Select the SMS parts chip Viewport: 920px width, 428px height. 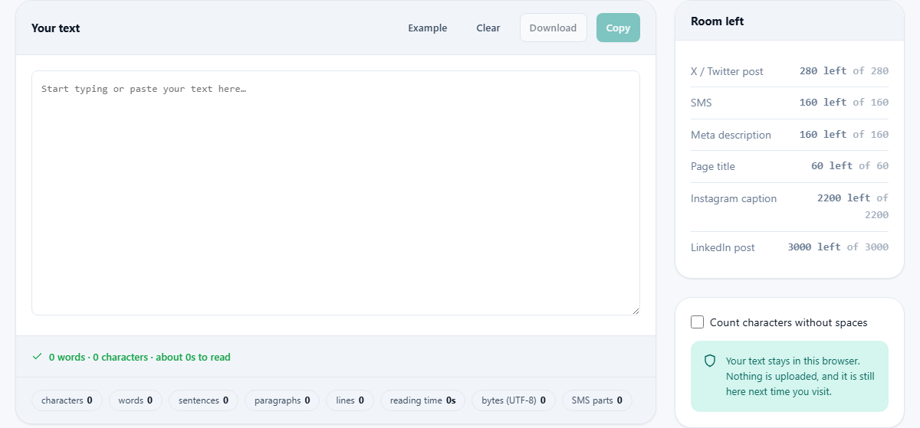[597, 400]
